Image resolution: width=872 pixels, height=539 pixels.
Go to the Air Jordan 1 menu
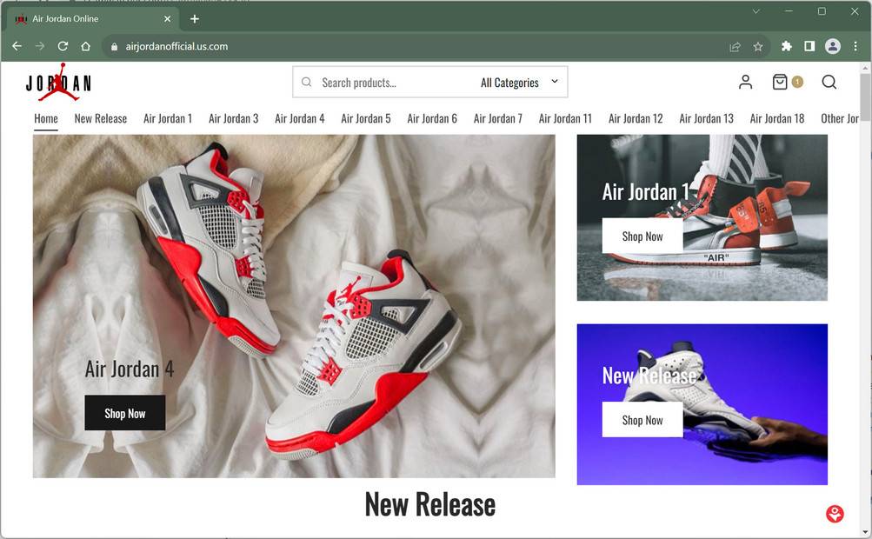168,118
